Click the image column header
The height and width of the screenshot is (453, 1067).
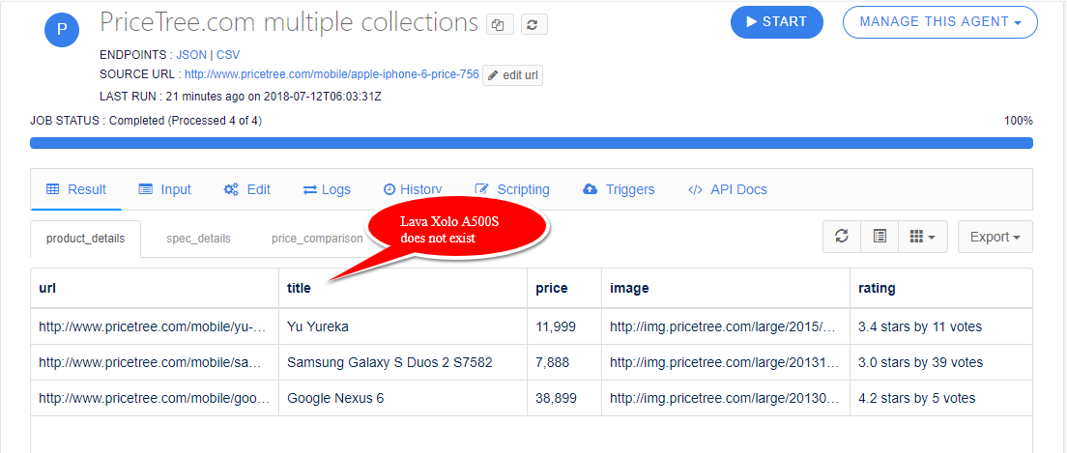pyautogui.click(x=726, y=289)
